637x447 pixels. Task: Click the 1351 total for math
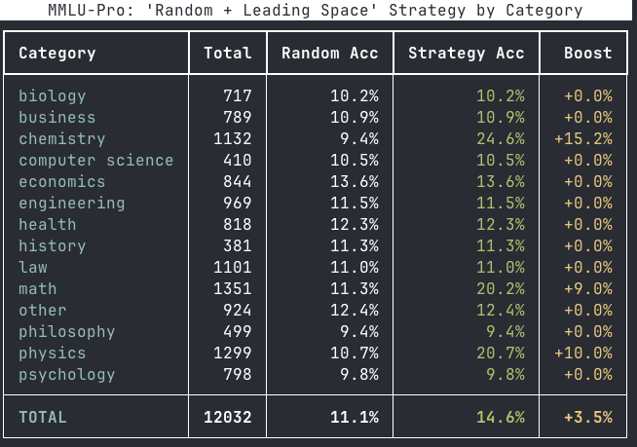232,288
